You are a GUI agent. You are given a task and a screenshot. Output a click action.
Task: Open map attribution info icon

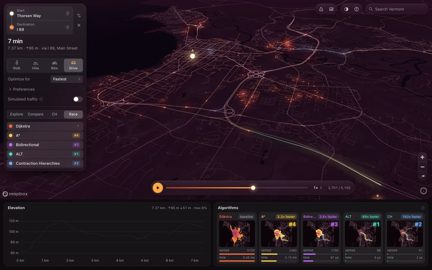click(424, 191)
